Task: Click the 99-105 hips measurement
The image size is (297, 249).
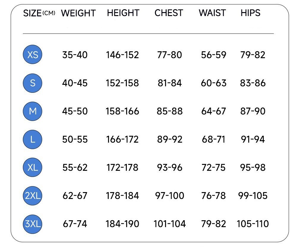Action: tap(253, 196)
